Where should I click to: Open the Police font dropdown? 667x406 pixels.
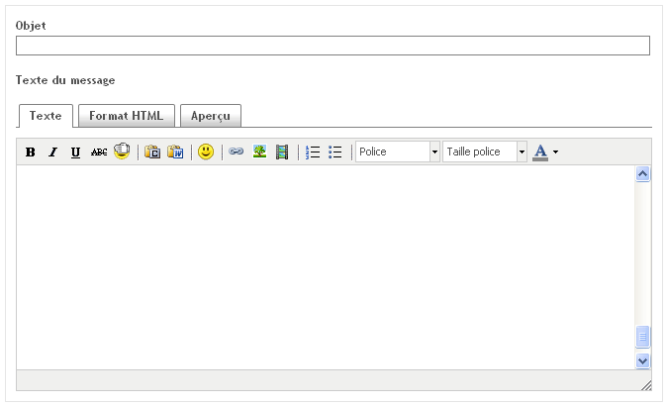(x=434, y=152)
